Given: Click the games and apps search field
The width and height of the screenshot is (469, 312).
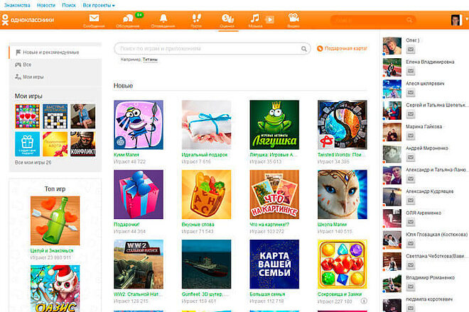Looking at the screenshot, I should 212,49.
